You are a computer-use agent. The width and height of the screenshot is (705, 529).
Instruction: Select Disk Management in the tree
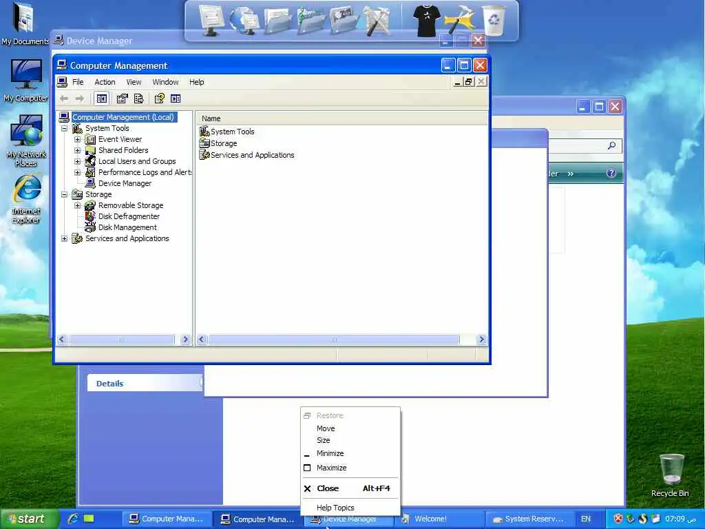click(127, 227)
